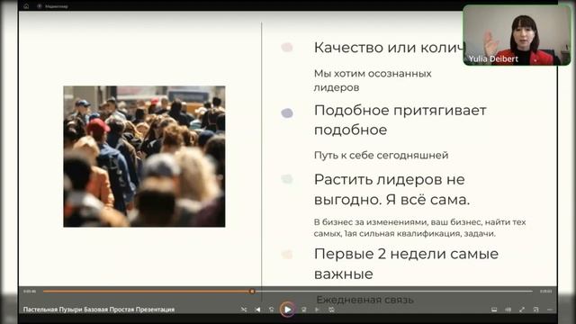Screen dimensions: 576x324
Task: Click the Home icon in title bar
Action: [x=26, y=6]
